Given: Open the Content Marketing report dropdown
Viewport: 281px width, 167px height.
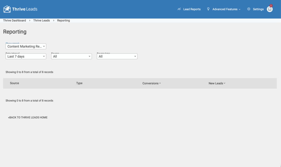Looking at the screenshot, I should click(26, 46).
